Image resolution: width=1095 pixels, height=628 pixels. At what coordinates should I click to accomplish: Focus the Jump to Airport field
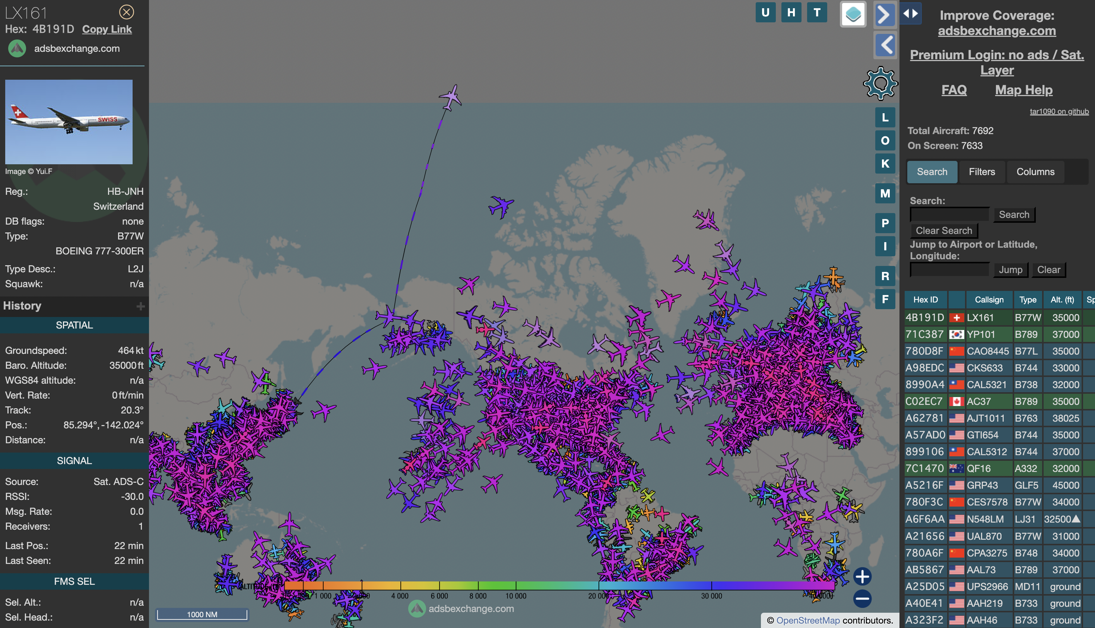[x=949, y=270]
